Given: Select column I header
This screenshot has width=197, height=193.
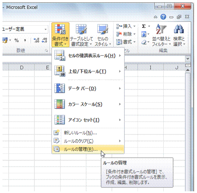Looking at the screenshot, I should (x=150, y=68).
